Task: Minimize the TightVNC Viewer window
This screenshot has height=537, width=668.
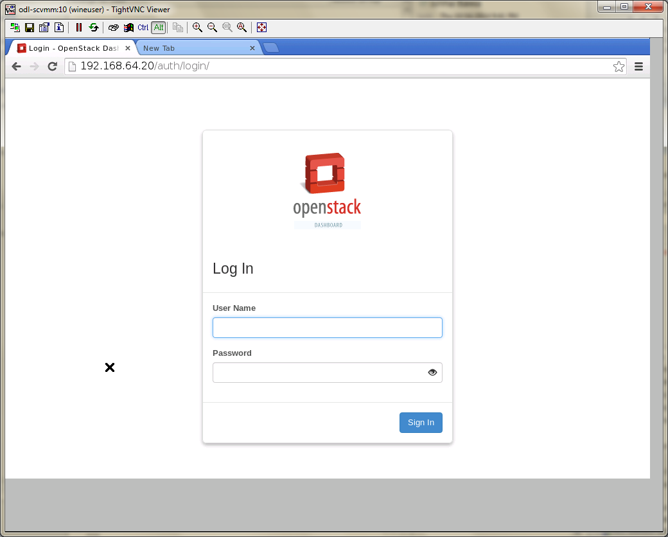Action: tap(607, 7)
